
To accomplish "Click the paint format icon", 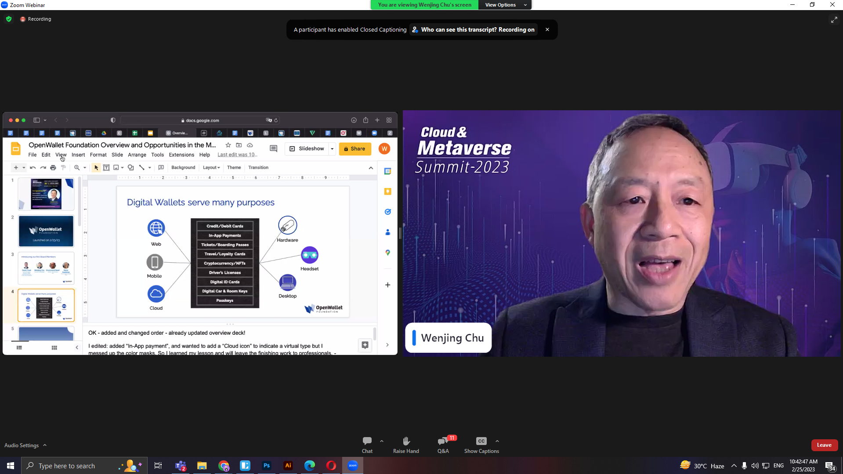I will point(64,168).
